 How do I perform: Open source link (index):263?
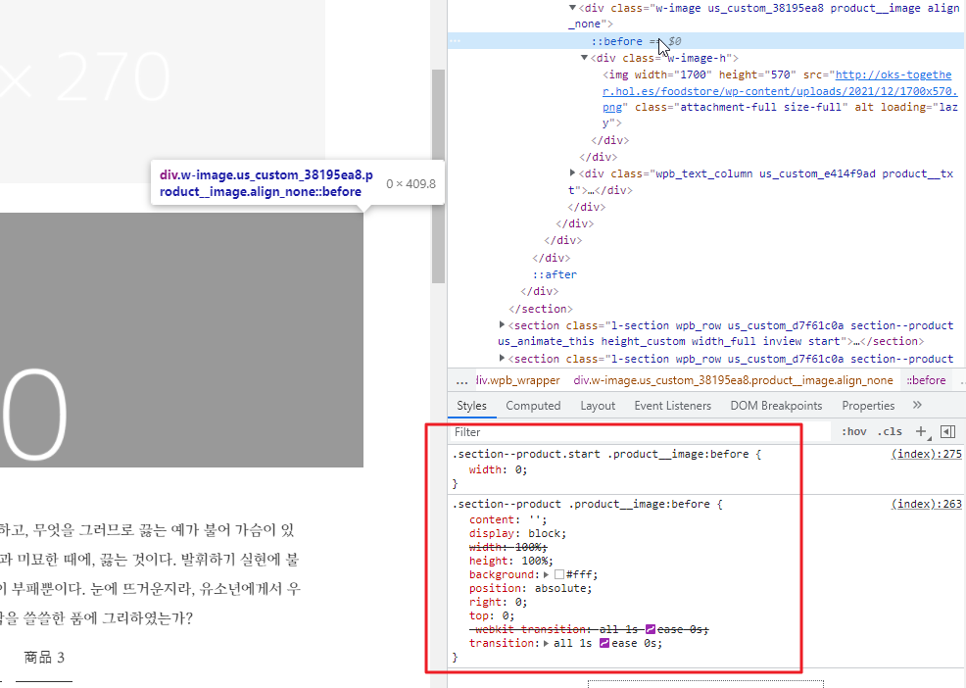pos(926,504)
